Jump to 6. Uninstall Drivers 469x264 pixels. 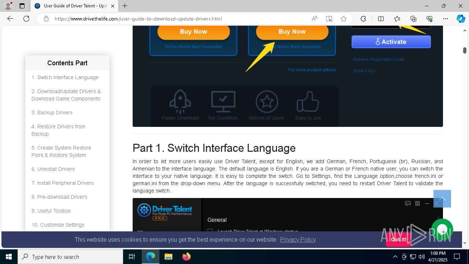tap(53, 169)
